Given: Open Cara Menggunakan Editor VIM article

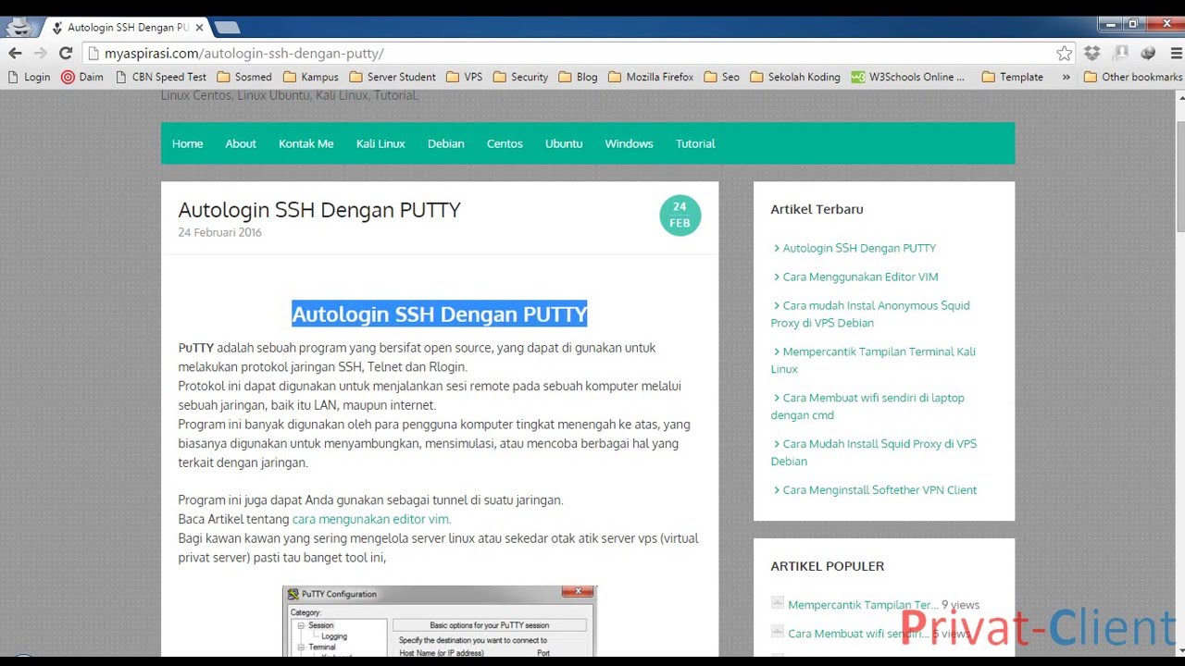Looking at the screenshot, I should (860, 277).
